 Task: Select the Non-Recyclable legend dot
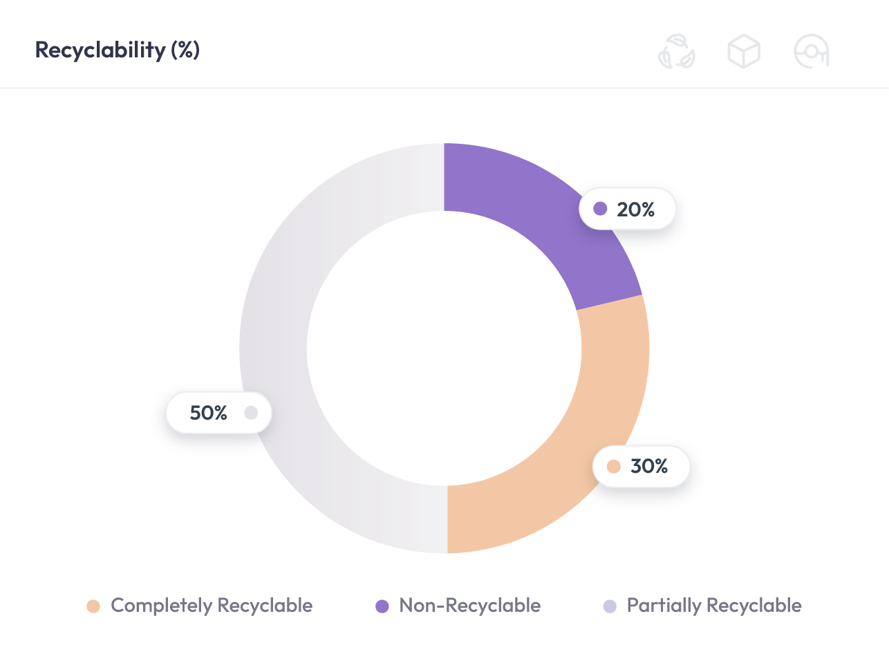383,605
